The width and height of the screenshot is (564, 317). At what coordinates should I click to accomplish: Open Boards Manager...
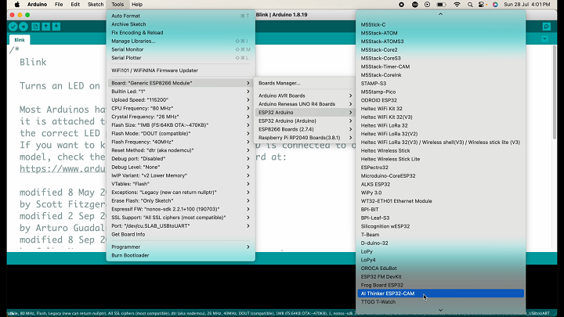pyautogui.click(x=305, y=83)
